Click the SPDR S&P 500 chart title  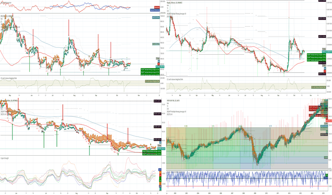[173, 101]
